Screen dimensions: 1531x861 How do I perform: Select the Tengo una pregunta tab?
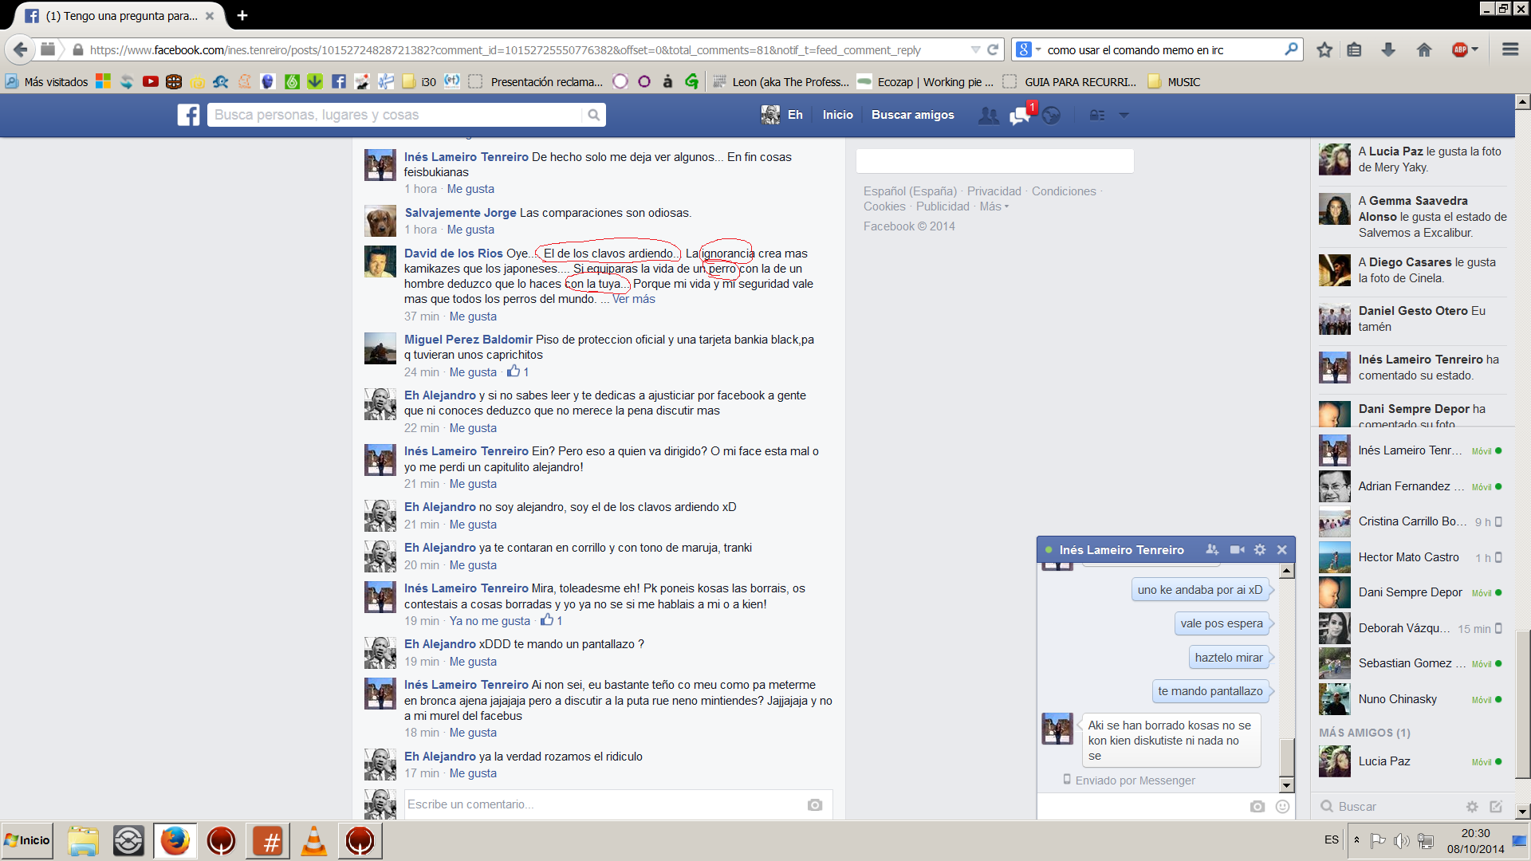pos(121,15)
